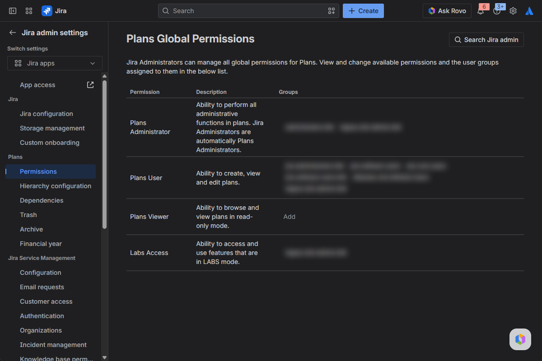Open Incident management
The width and height of the screenshot is (542, 361).
(53, 345)
